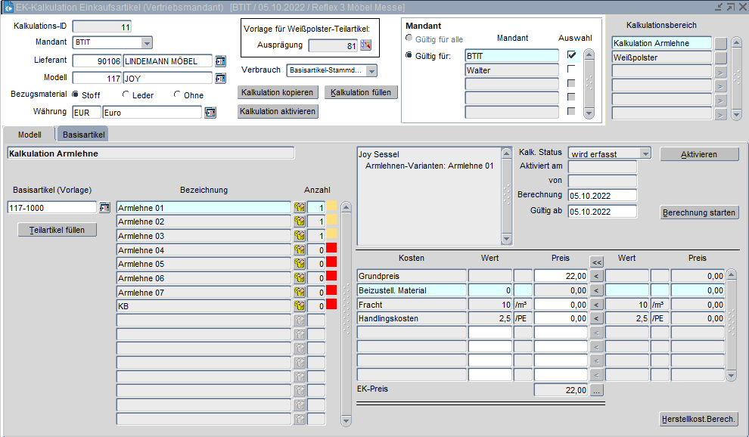The width and height of the screenshot is (749, 437).
Task: Toggle the Auswahl checkbox for BTIT
Action: pos(571,55)
